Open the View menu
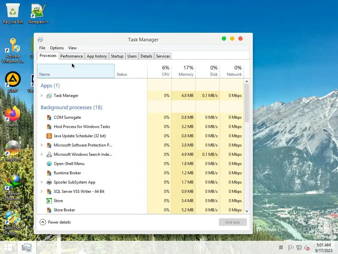Viewport: 338px width, 254px height. tap(72, 48)
